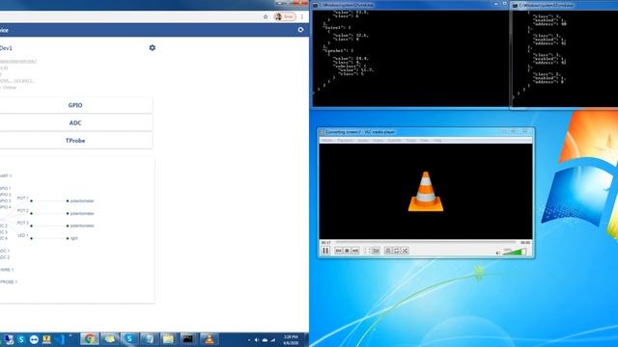Screen dimensions: 618x347
Task: Skip to previous media in VLC
Action: (x=339, y=251)
